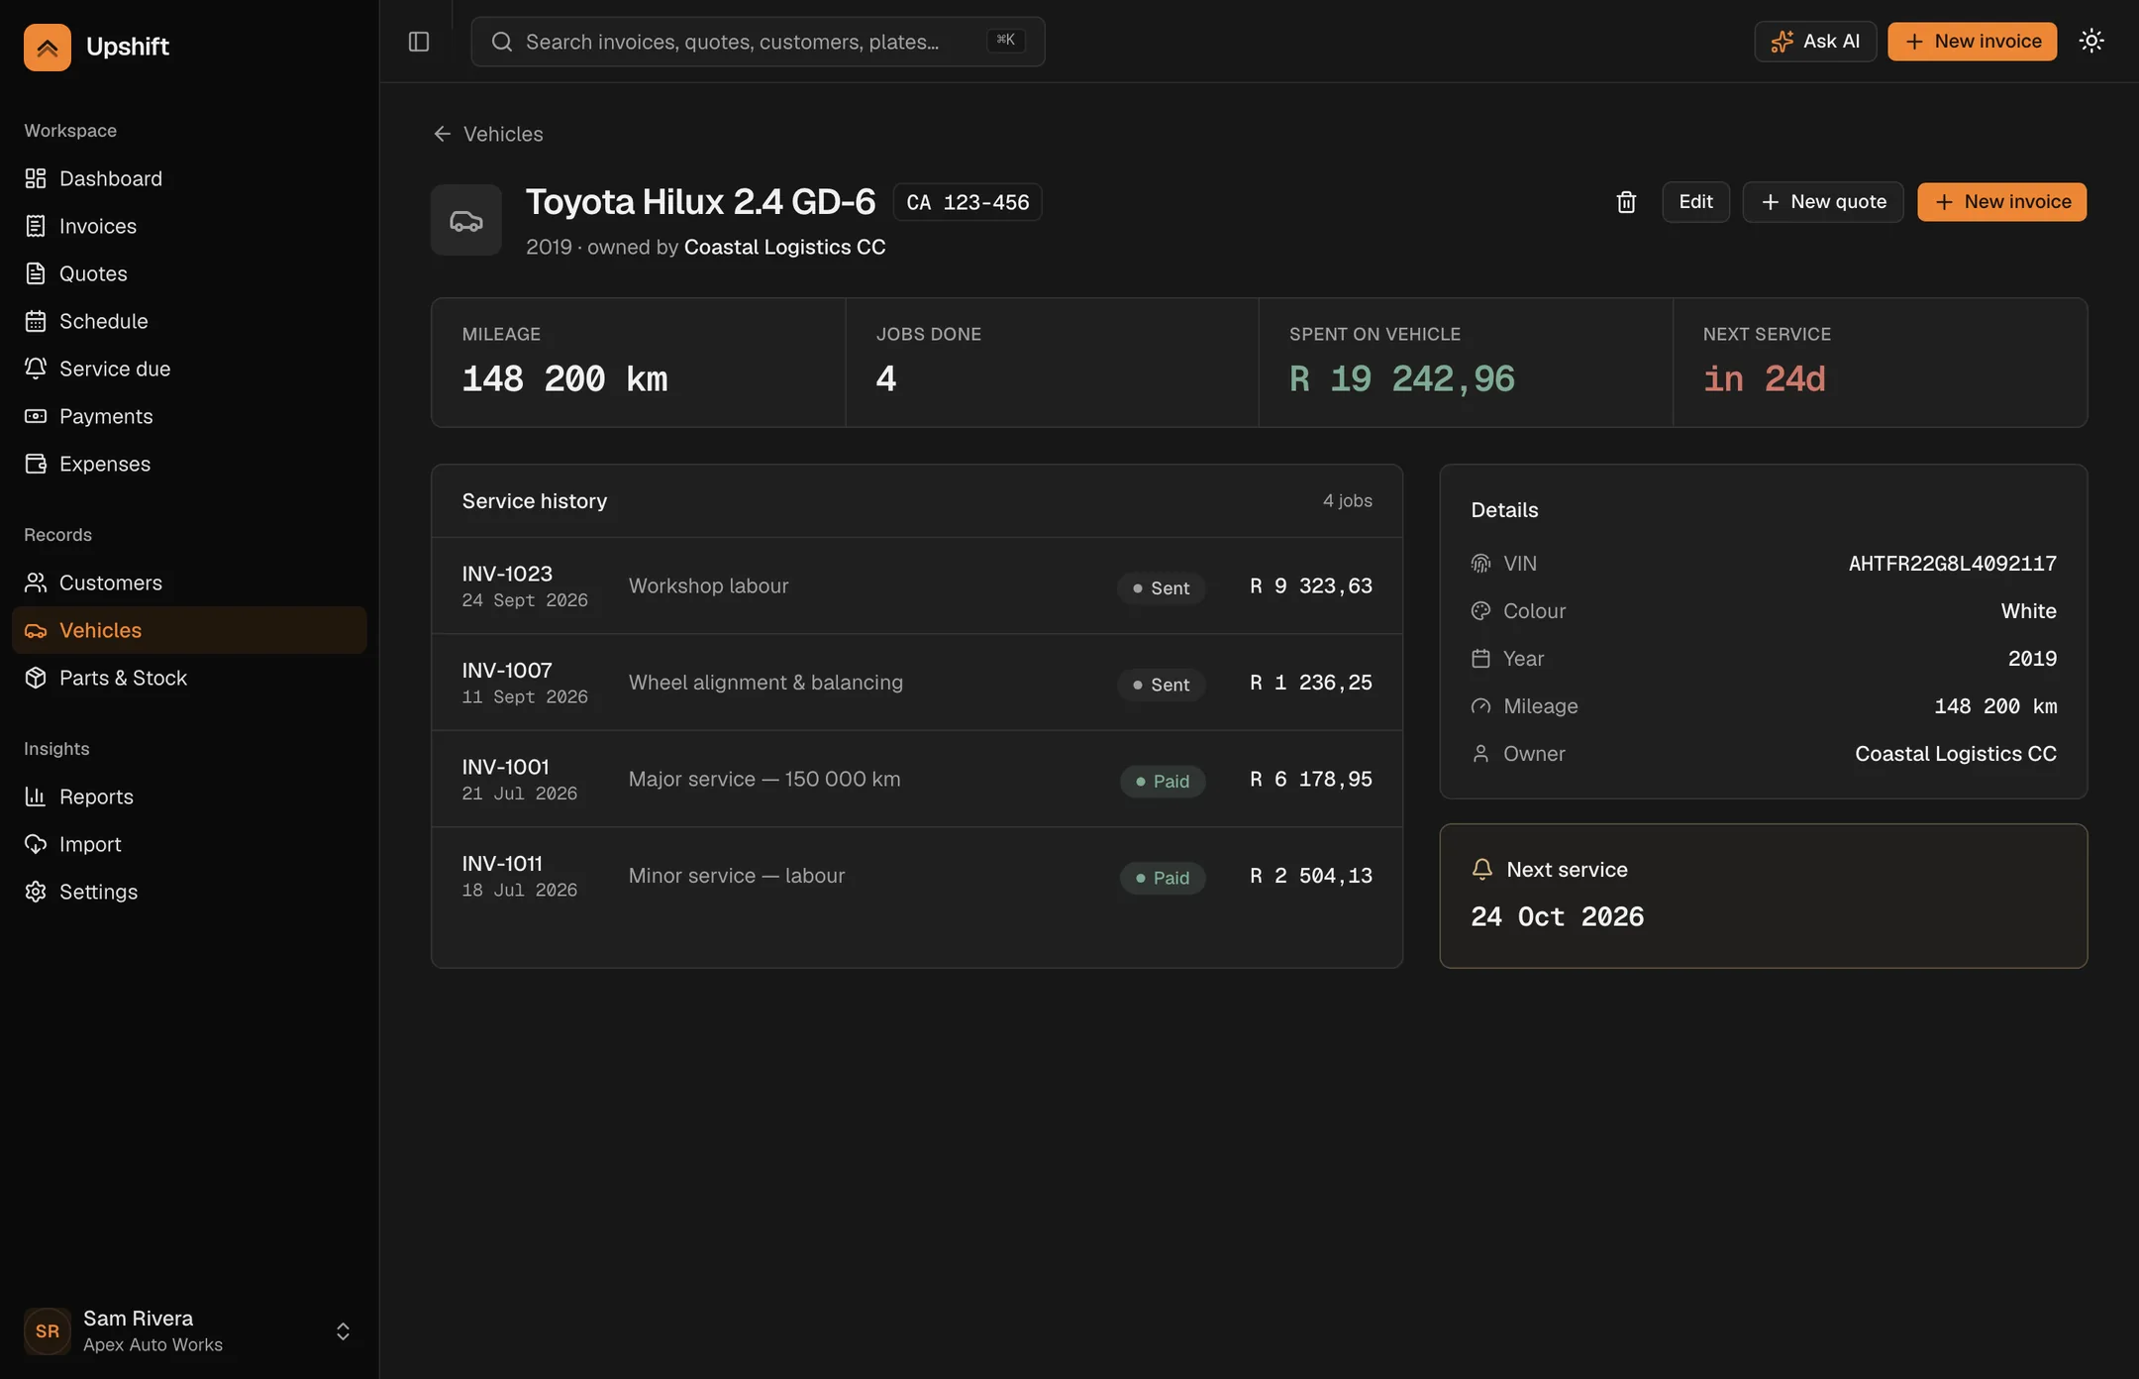Click the 24 Oct 2026 next service date
This screenshot has height=1379, width=2139.
click(1557, 917)
